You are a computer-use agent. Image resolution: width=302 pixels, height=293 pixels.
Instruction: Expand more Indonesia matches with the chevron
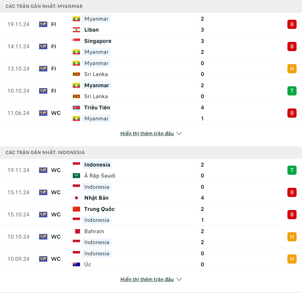(x=179, y=279)
